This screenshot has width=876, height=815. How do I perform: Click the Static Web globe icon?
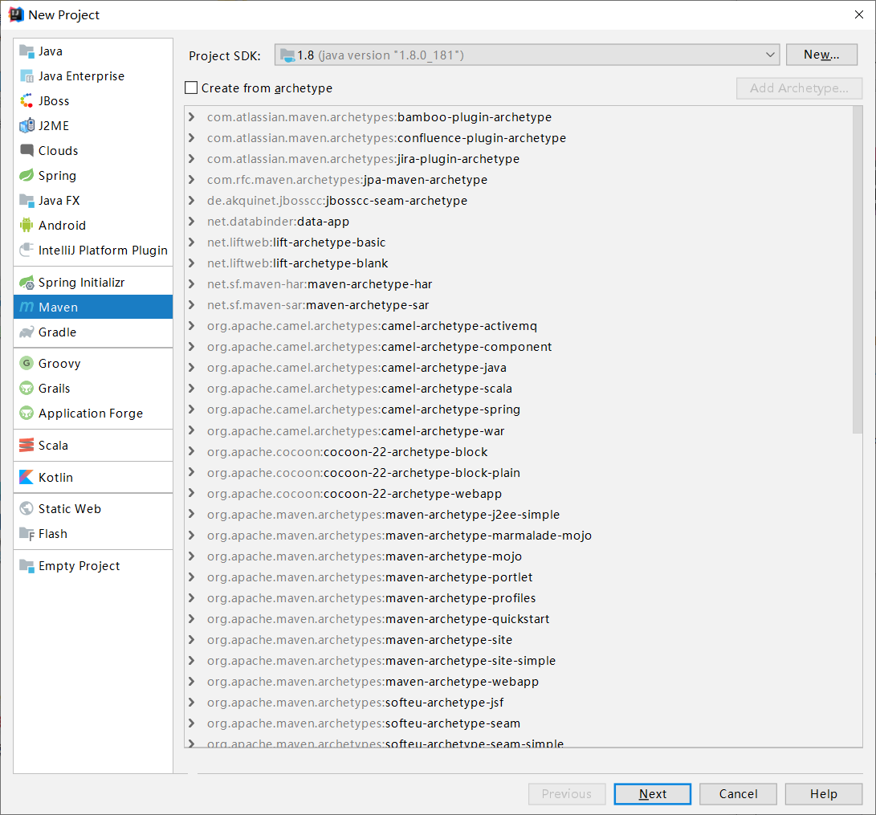click(26, 508)
